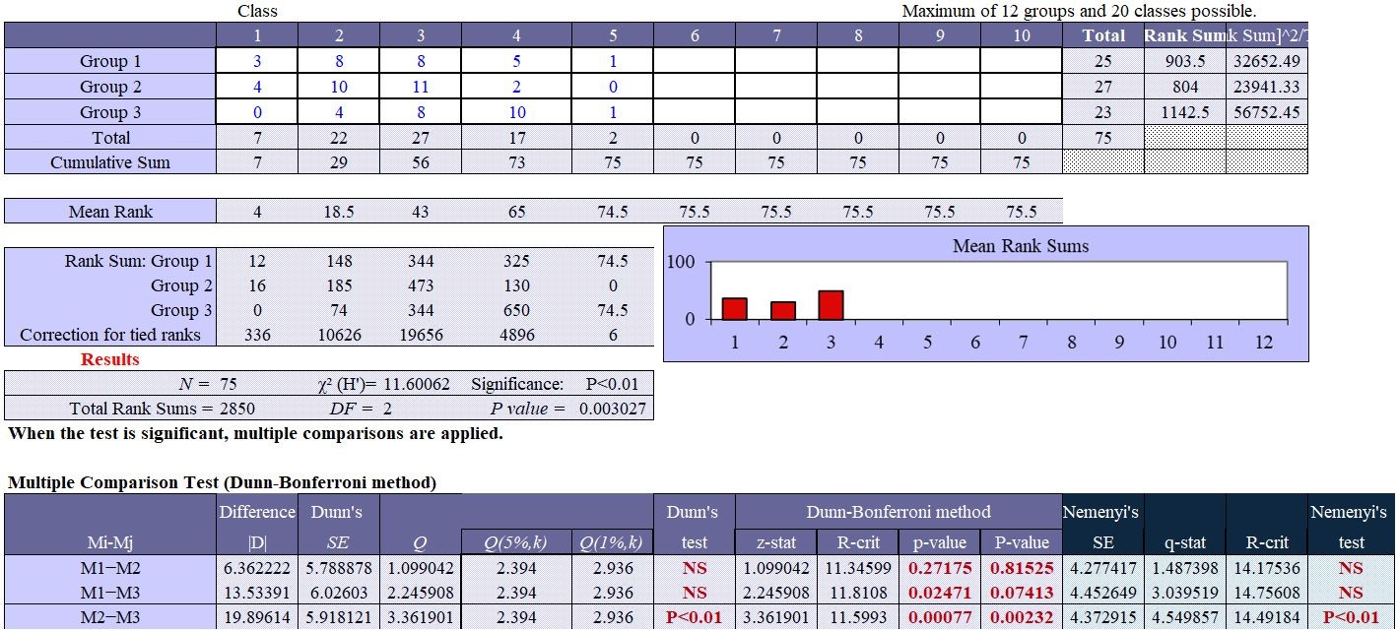Screen dimensions: 1398x631
Task: Click the red chart bar for group 2
Action: point(783,311)
